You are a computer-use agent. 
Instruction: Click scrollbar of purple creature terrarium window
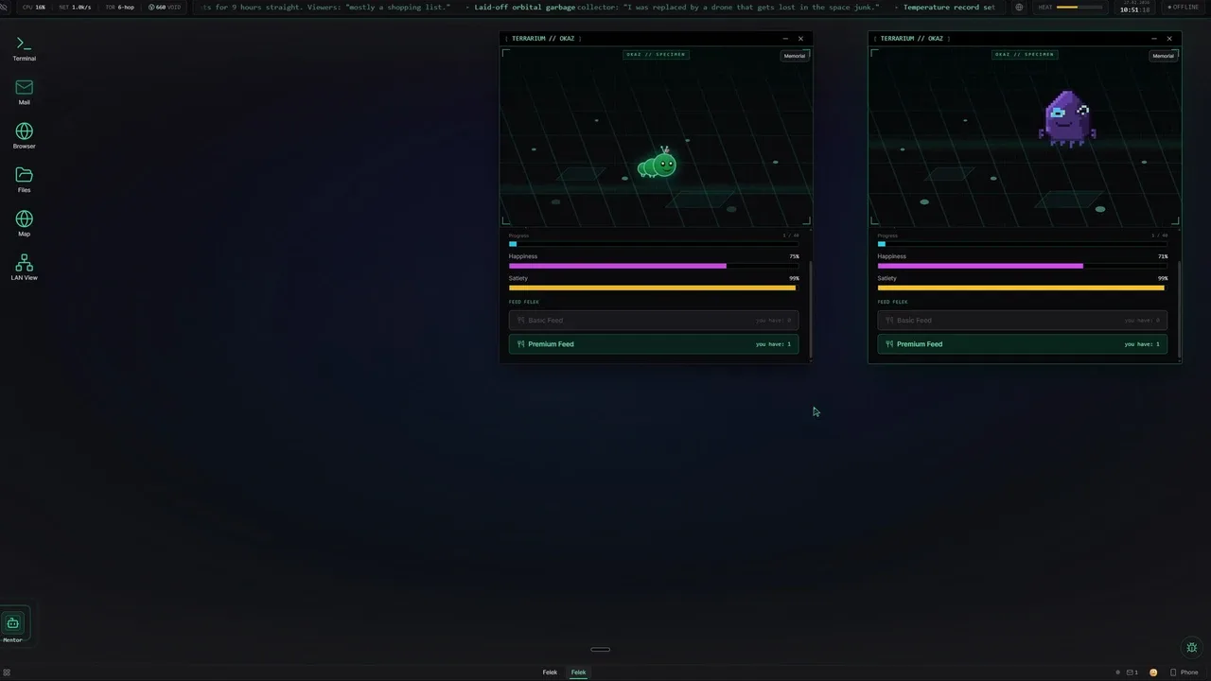(1179, 309)
